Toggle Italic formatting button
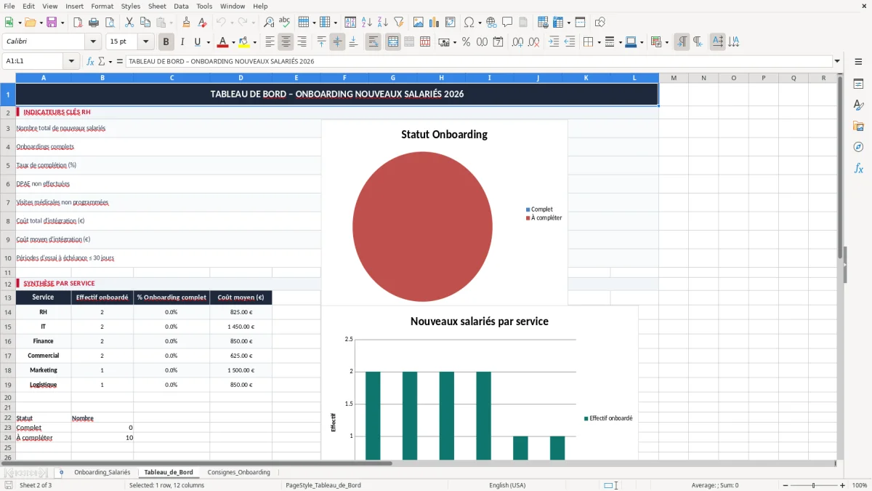This screenshot has width=872, height=491. [182, 42]
